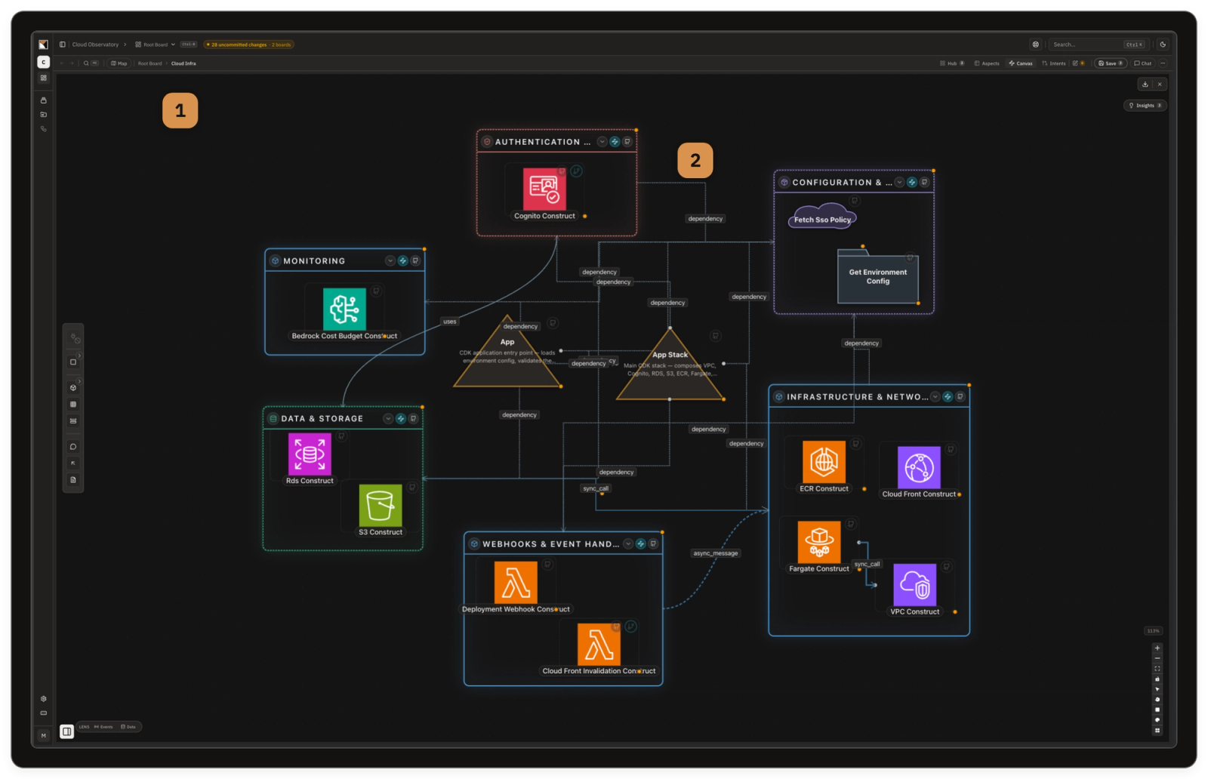Screen dimensions: 1208x779
Task: Open the Data lens tab
Action: (x=128, y=727)
